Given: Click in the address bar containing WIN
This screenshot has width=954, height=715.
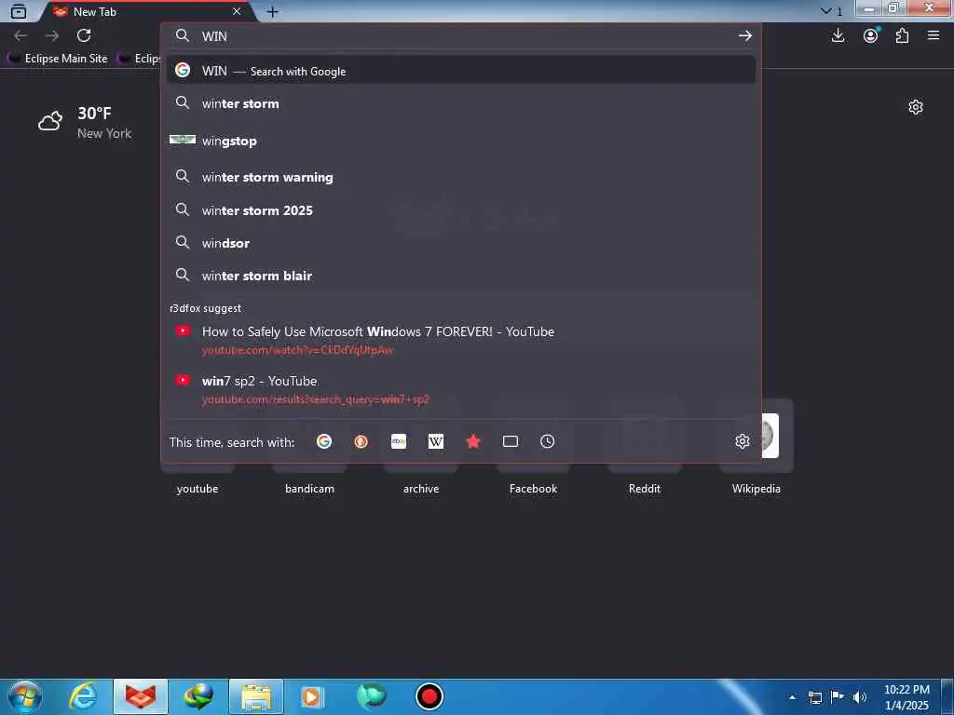Looking at the screenshot, I should pyautogui.click(x=462, y=36).
